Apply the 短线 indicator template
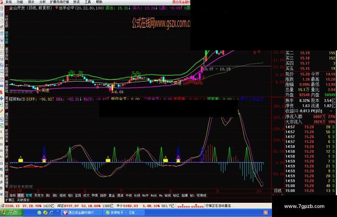 click(63, 196)
